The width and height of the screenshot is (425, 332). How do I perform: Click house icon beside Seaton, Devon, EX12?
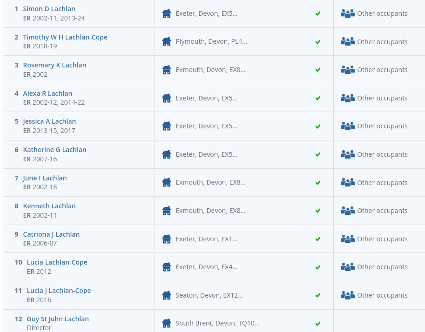tap(167, 295)
